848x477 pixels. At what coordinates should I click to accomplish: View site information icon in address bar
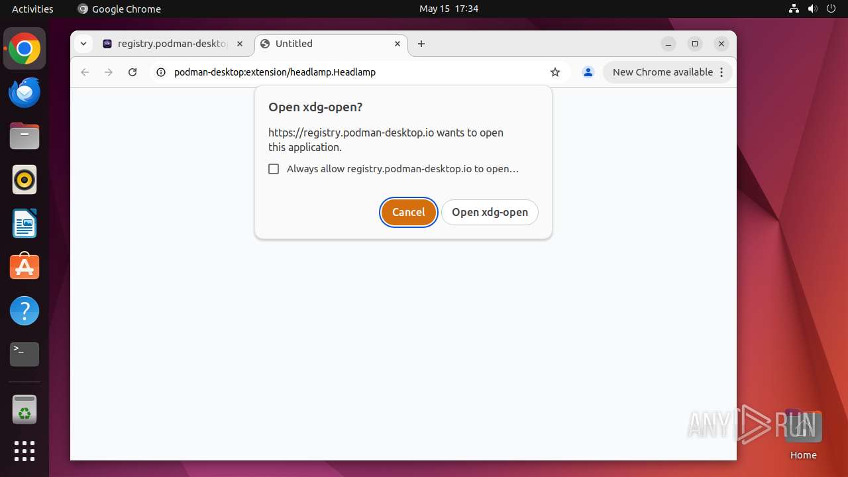[x=160, y=72]
